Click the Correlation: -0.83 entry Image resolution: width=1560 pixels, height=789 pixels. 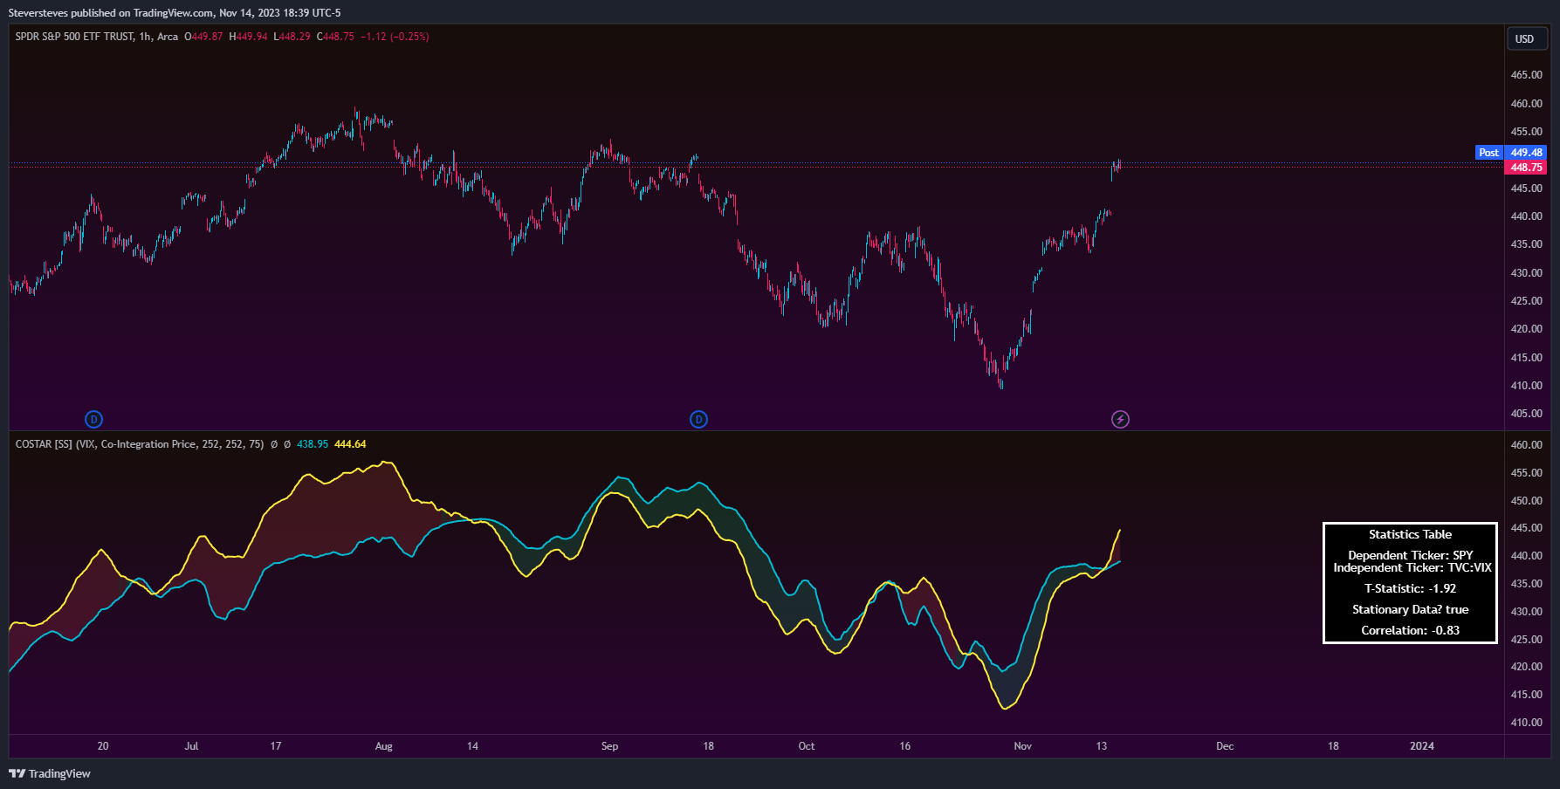coord(1410,630)
